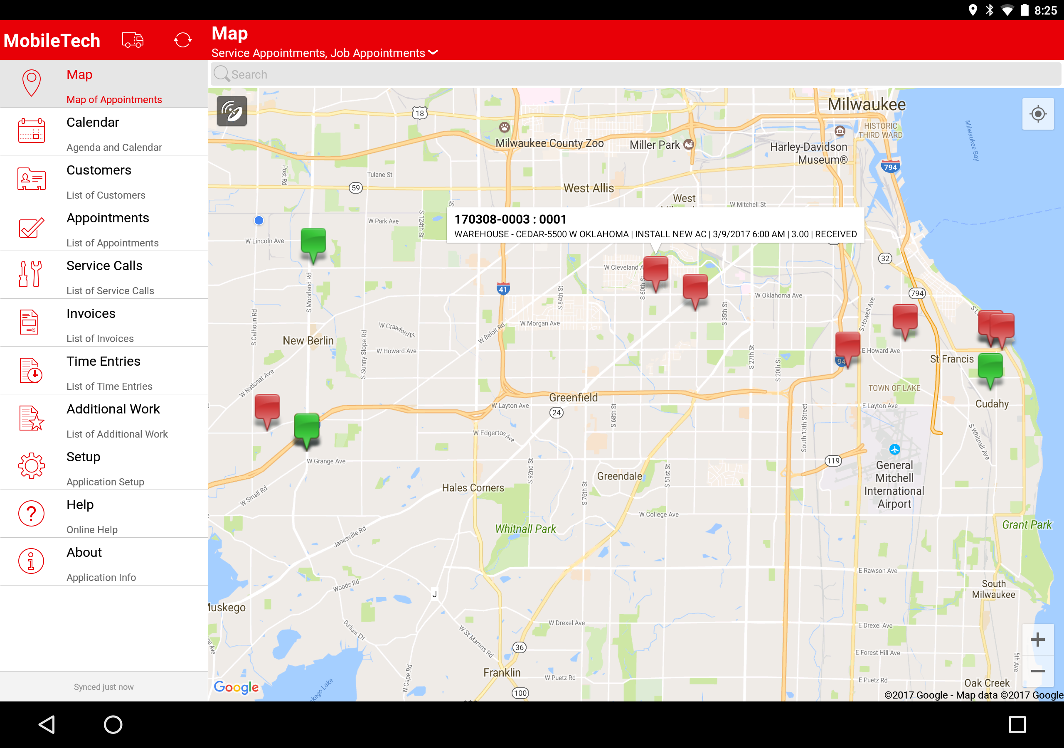Open the Help question mark icon
The width and height of the screenshot is (1064, 748).
(32, 514)
